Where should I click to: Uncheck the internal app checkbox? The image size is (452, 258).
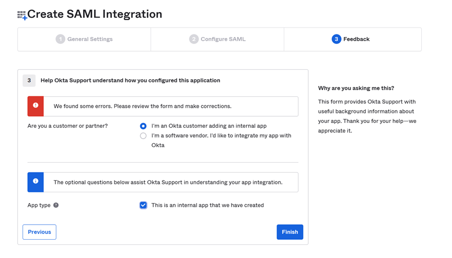pyautogui.click(x=143, y=205)
